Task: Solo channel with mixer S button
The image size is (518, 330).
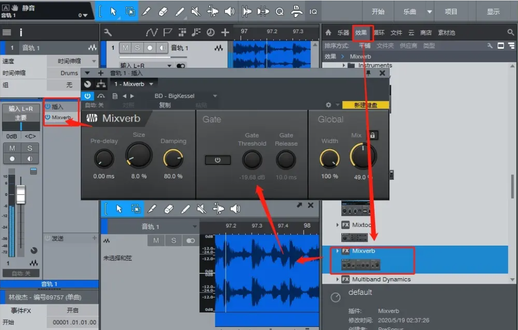Action: pyautogui.click(x=30, y=148)
